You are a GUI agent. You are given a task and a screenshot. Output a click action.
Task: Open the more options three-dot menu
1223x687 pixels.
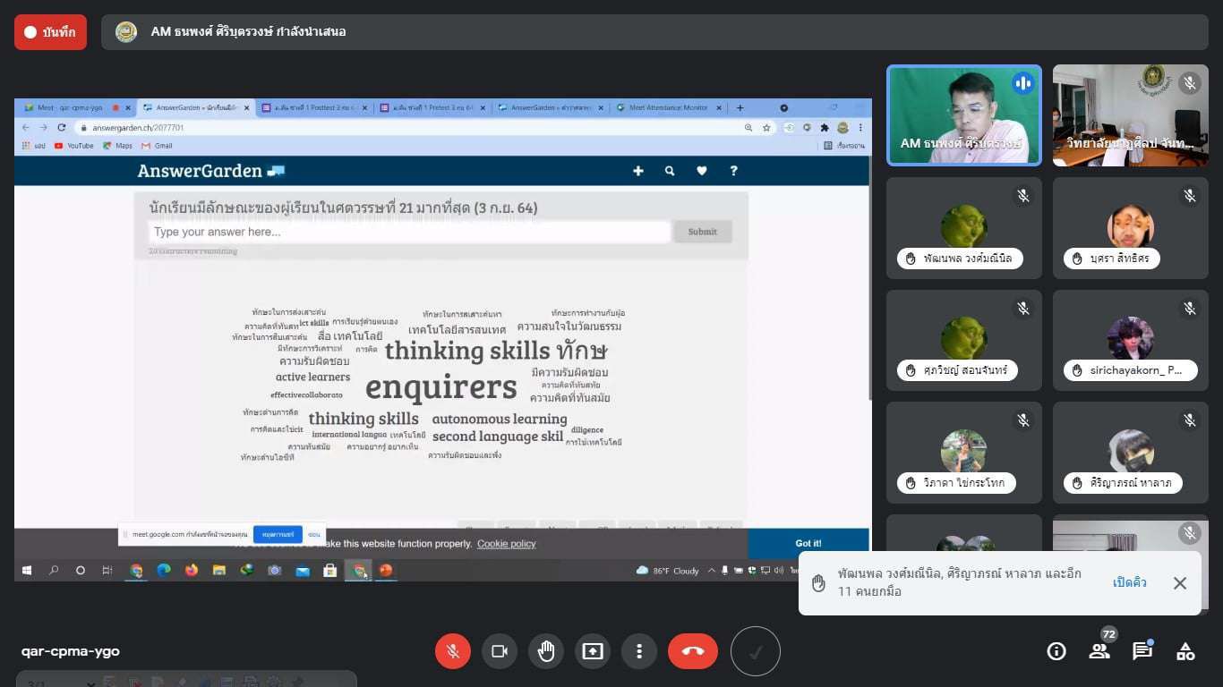[639, 651]
